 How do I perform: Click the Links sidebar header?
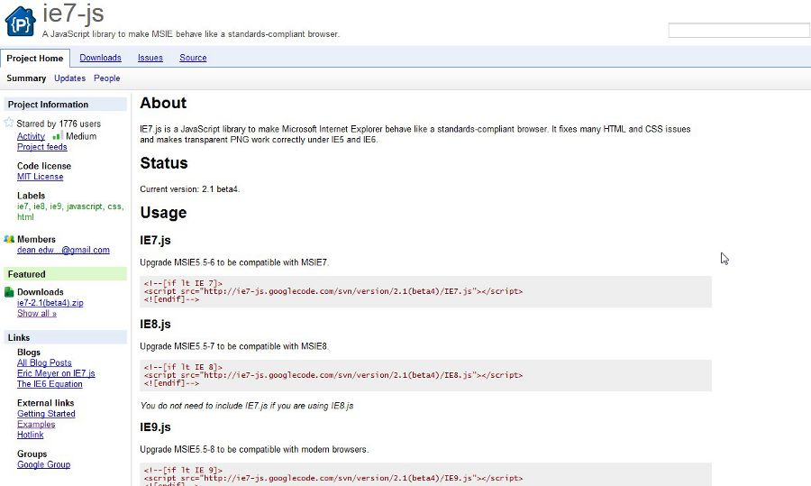click(65, 337)
